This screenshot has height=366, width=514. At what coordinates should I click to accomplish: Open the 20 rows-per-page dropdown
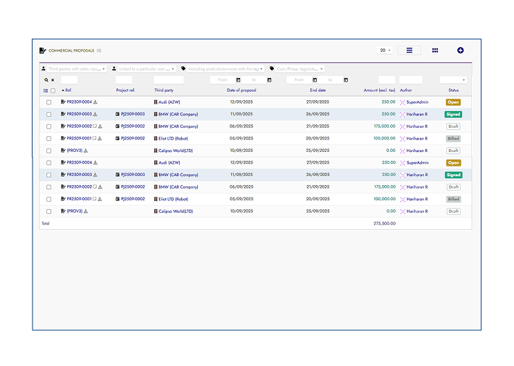pyautogui.click(x=385, y=50)
